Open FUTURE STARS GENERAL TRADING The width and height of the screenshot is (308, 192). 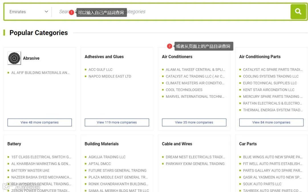point(117,170)
